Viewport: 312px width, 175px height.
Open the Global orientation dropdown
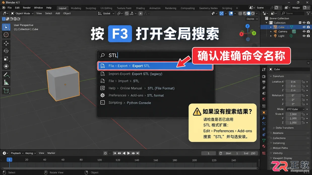(x=106, y=14)
